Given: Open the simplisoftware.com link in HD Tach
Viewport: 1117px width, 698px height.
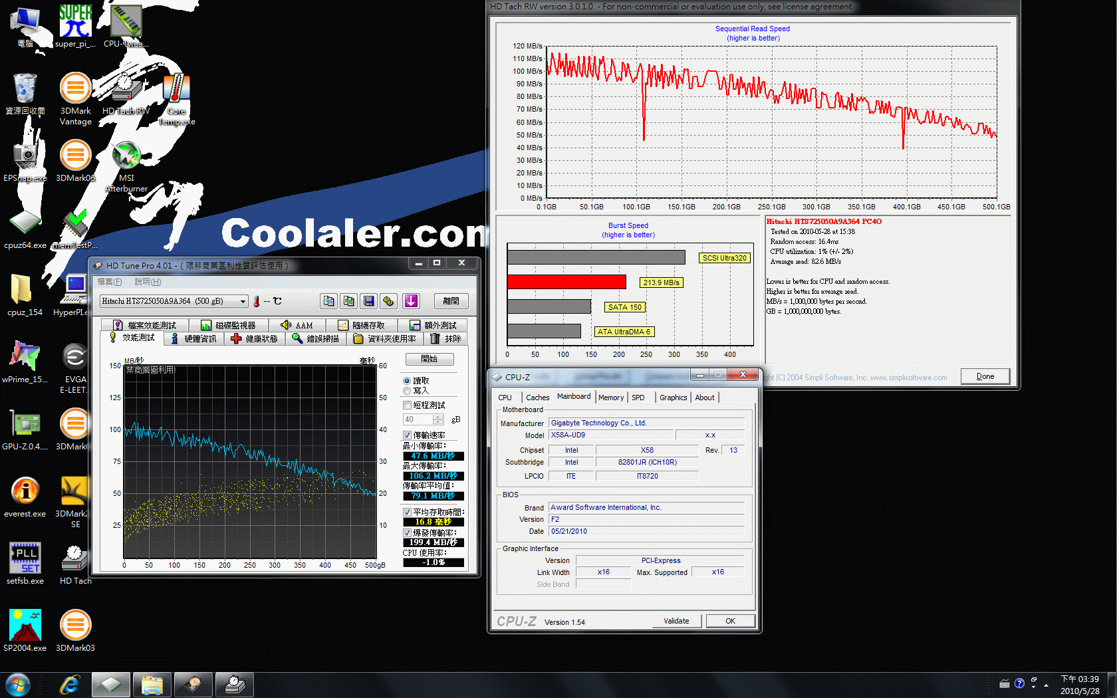Looking at the screenshot, I should point(908,378).
